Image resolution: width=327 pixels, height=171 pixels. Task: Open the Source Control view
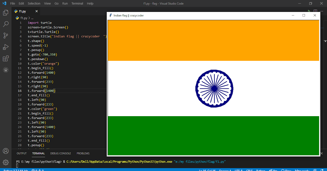(6, 36)
